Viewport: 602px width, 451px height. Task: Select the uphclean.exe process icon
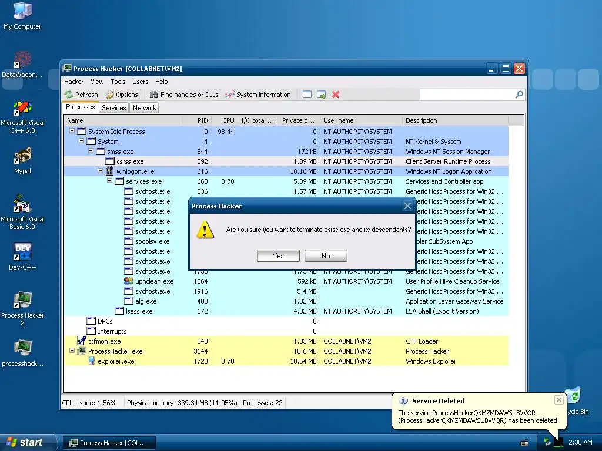click(x=129, y=281)
